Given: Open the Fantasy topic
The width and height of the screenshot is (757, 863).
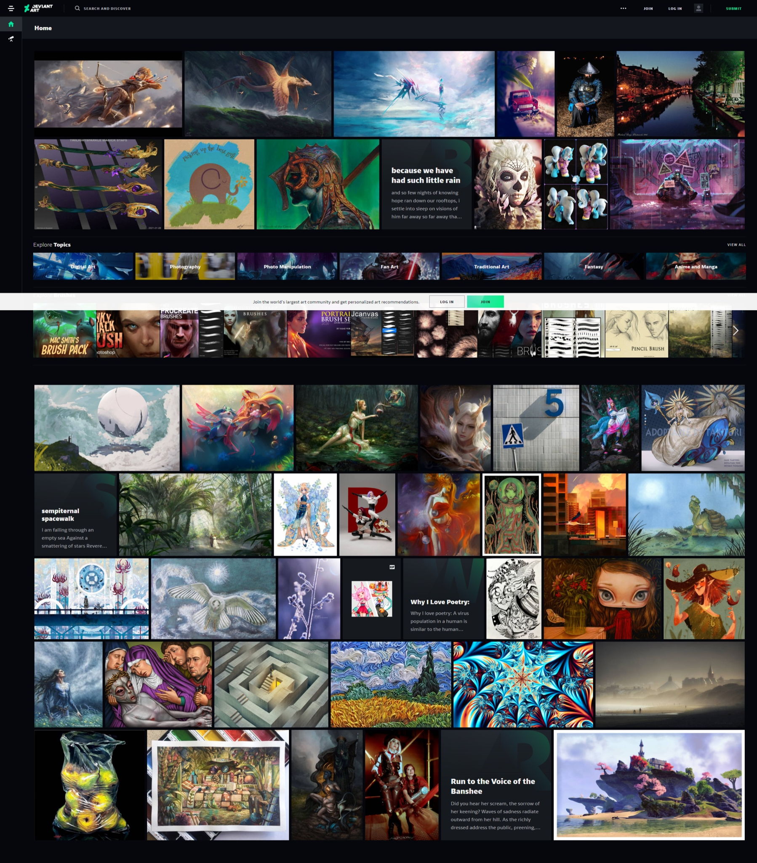Looking at the screenshot, I should coord(594,266).
